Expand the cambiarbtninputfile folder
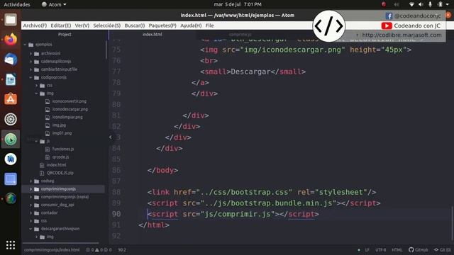This screenshot has width=454, height=255. [31, 69]
